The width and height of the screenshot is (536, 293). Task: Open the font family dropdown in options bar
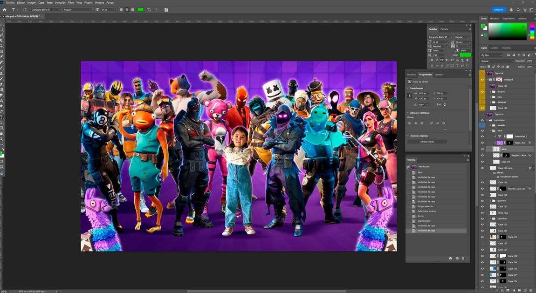46,9
